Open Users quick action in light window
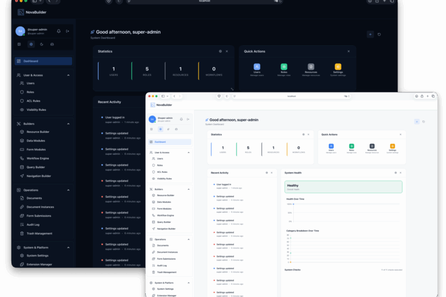Screen dimensions: 446x297 tap(331, 148)
